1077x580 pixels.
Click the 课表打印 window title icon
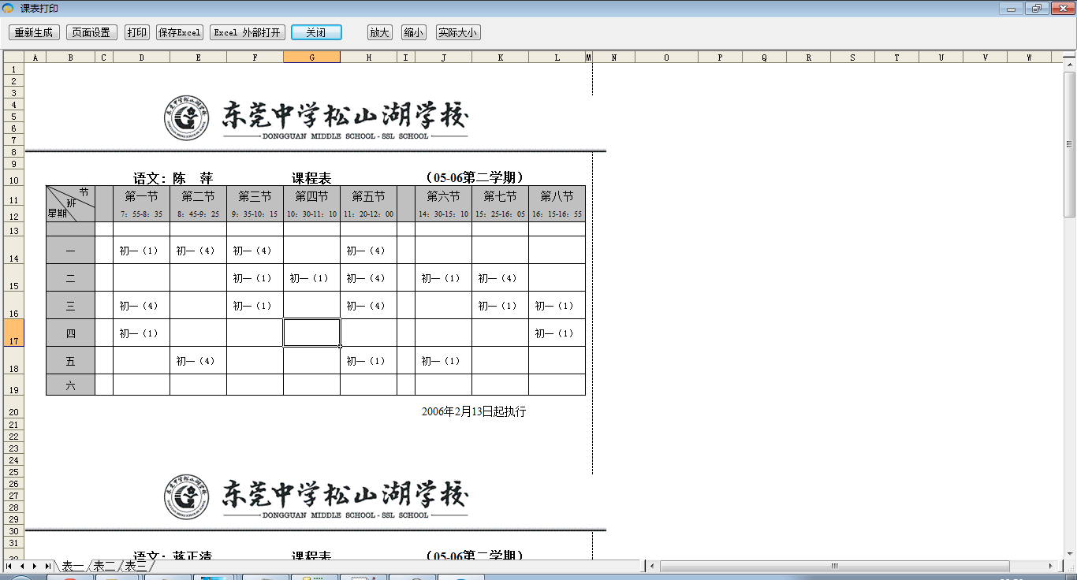pyautogui.click(x=9, y=9)
